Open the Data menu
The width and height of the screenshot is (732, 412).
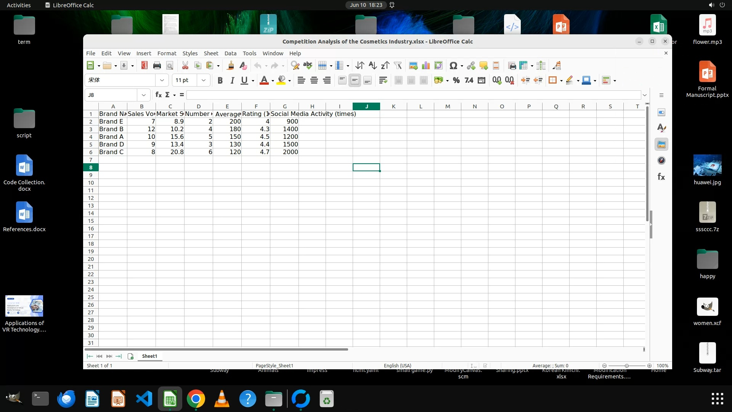[x=230, y=53]
